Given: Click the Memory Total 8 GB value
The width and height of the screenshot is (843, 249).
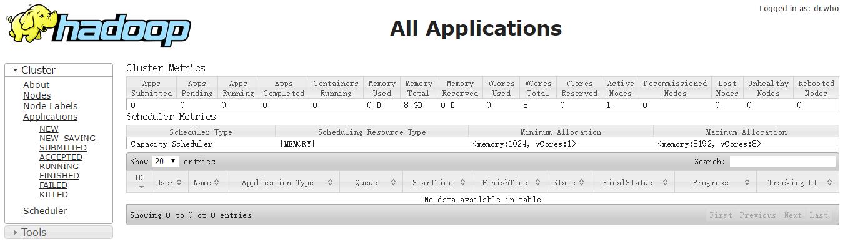Looking at the screenshot, I should click(x=413, y=105).
